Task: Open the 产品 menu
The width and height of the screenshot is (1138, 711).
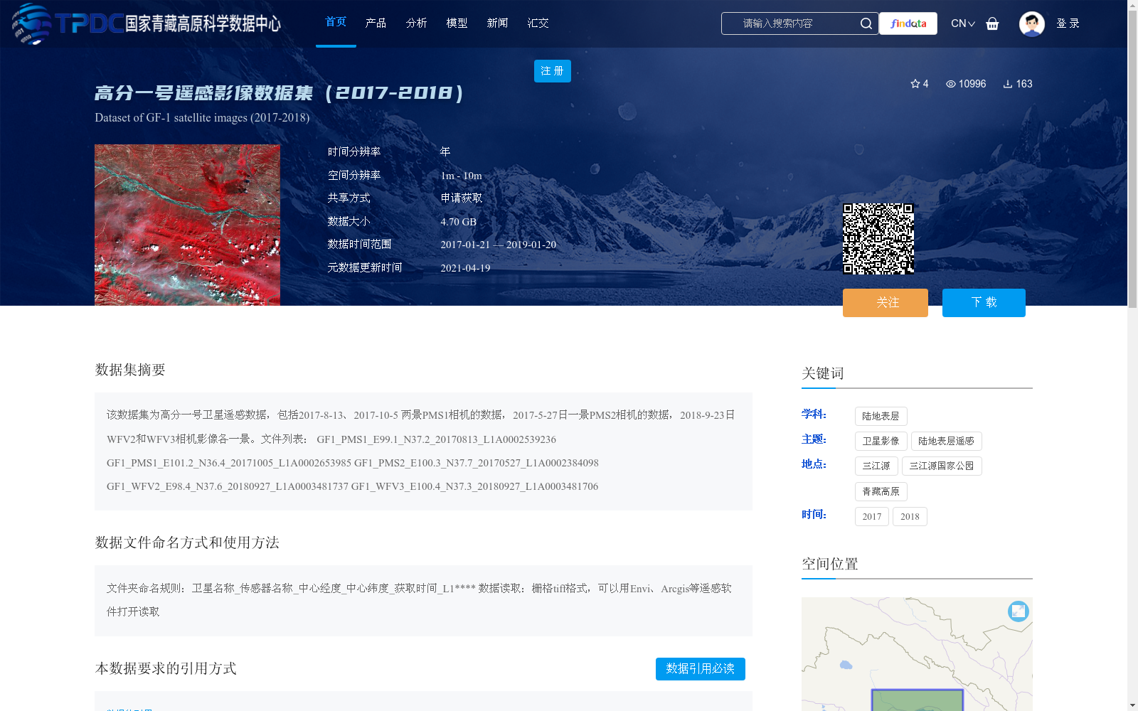Action: pyautogui.click(x=376, y=23)
